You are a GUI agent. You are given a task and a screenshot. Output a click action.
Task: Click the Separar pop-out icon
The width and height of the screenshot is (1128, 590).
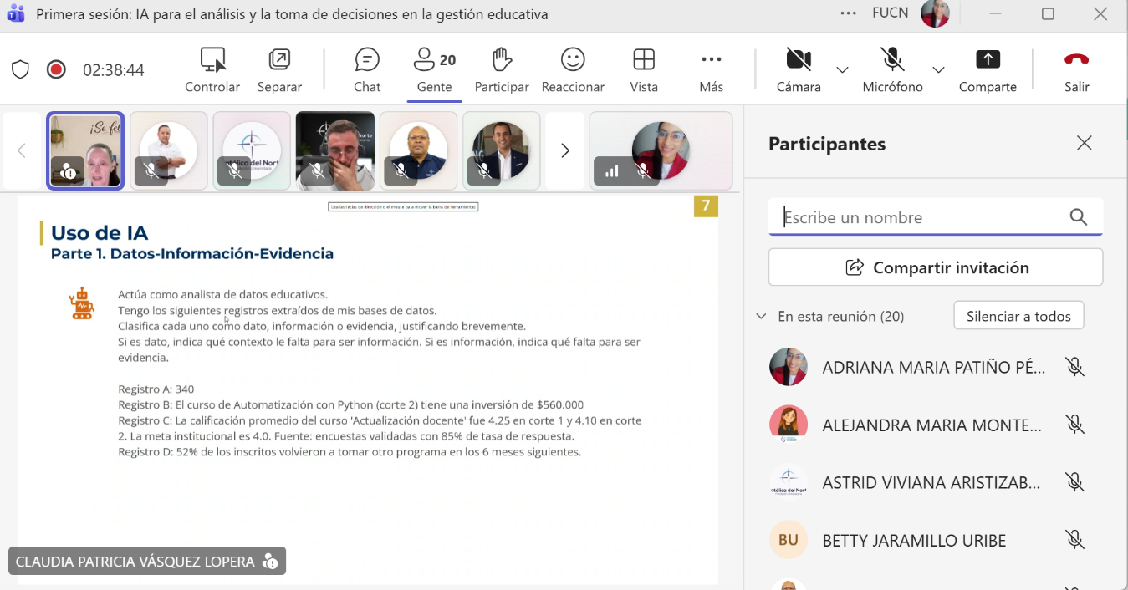coord(279,60)
